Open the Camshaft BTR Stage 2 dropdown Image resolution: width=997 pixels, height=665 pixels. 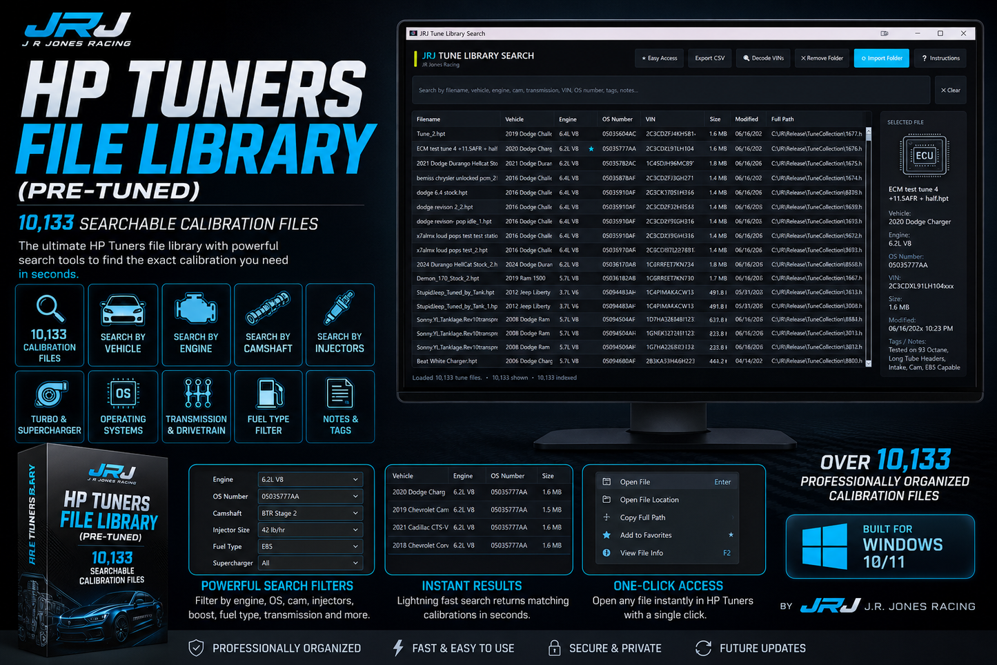click(310, 513)
